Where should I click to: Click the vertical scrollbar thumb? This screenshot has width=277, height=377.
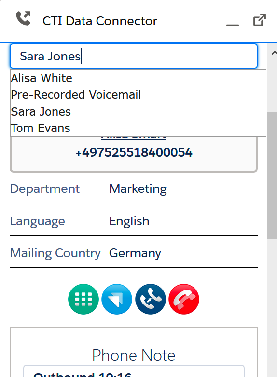(272, 175)
